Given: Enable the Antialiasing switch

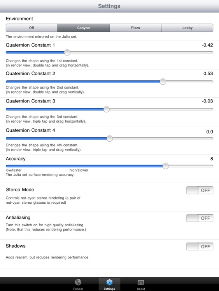Looking at the screenshot, I should pos(200,218).
